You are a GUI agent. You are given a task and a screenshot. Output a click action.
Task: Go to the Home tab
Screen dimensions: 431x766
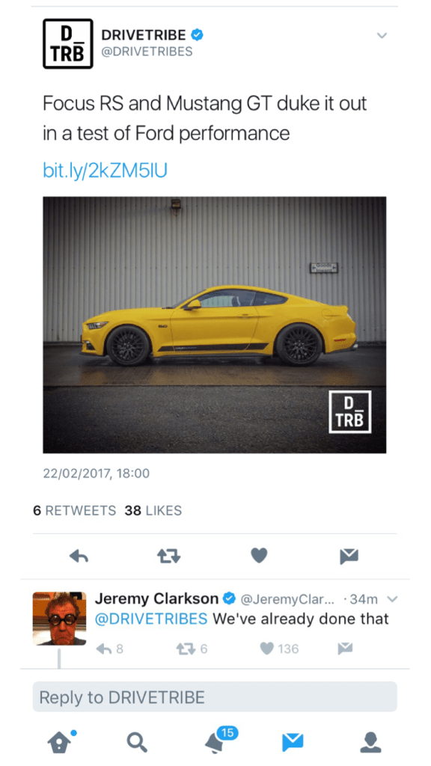click(61, 741)
